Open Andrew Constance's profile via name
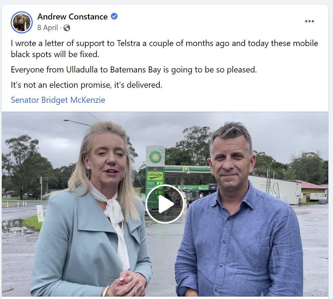Viewport: 333px width, 299px height. pyautogui.click(x=72, y=17)
